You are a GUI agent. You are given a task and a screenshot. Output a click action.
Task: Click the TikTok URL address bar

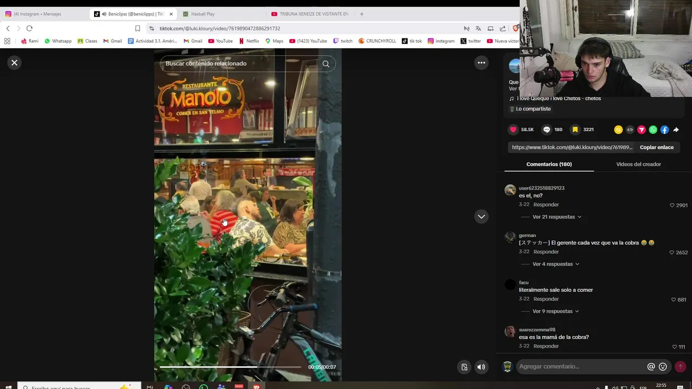tap(303, 29)
